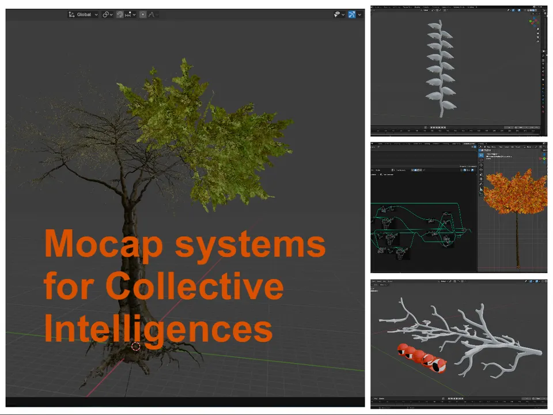553x415 pixels.
Task: Click the green Y axis of orange tree window gizmo
Action: point(544,159)
